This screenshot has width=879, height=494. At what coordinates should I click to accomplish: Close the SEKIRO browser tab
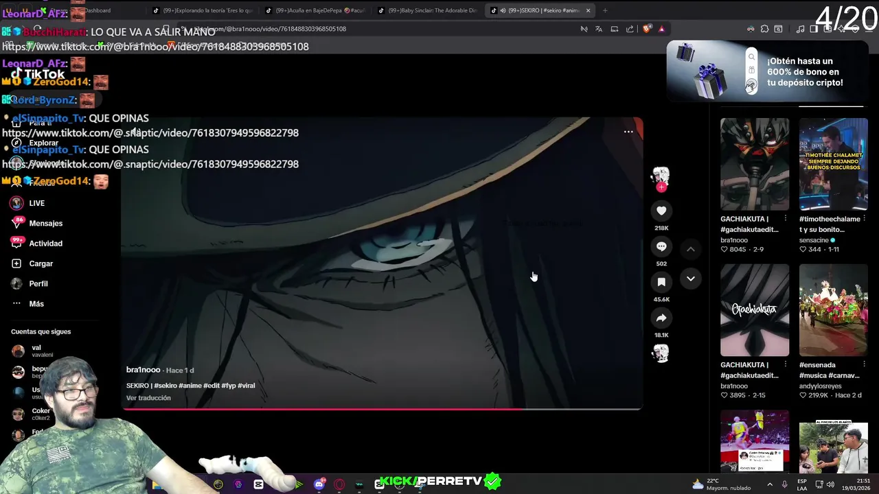pyautogui.click(x=588, y=10)
